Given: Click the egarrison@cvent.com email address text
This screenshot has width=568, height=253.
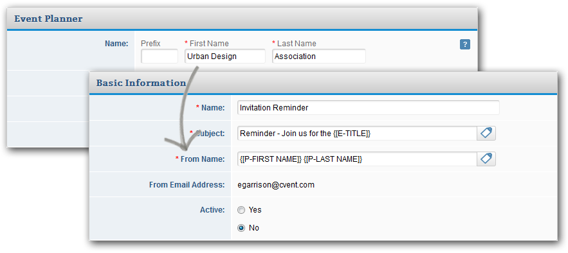Looking at the screenshot, I should 276,185.
